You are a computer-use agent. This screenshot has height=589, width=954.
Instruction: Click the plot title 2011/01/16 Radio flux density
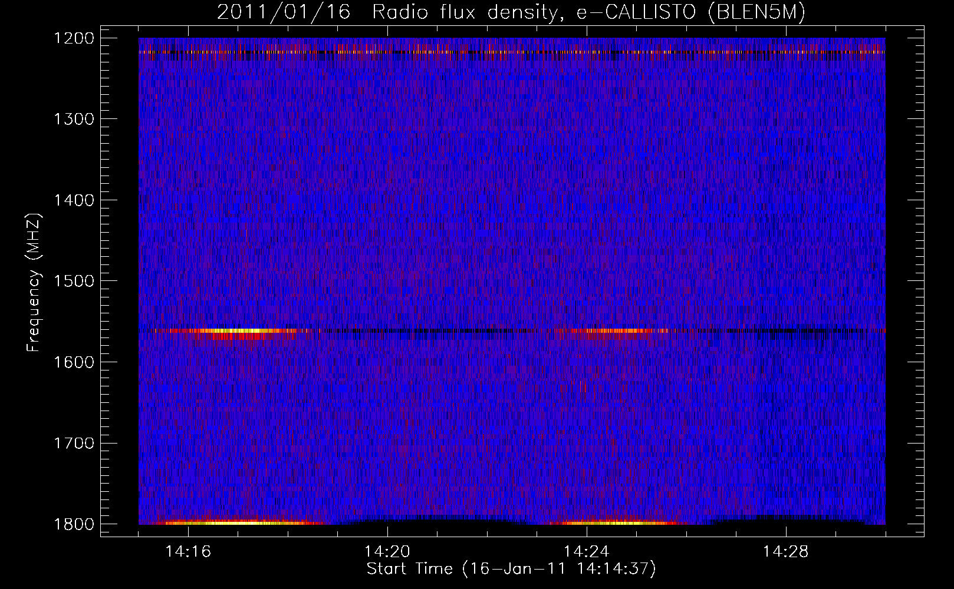511,12
